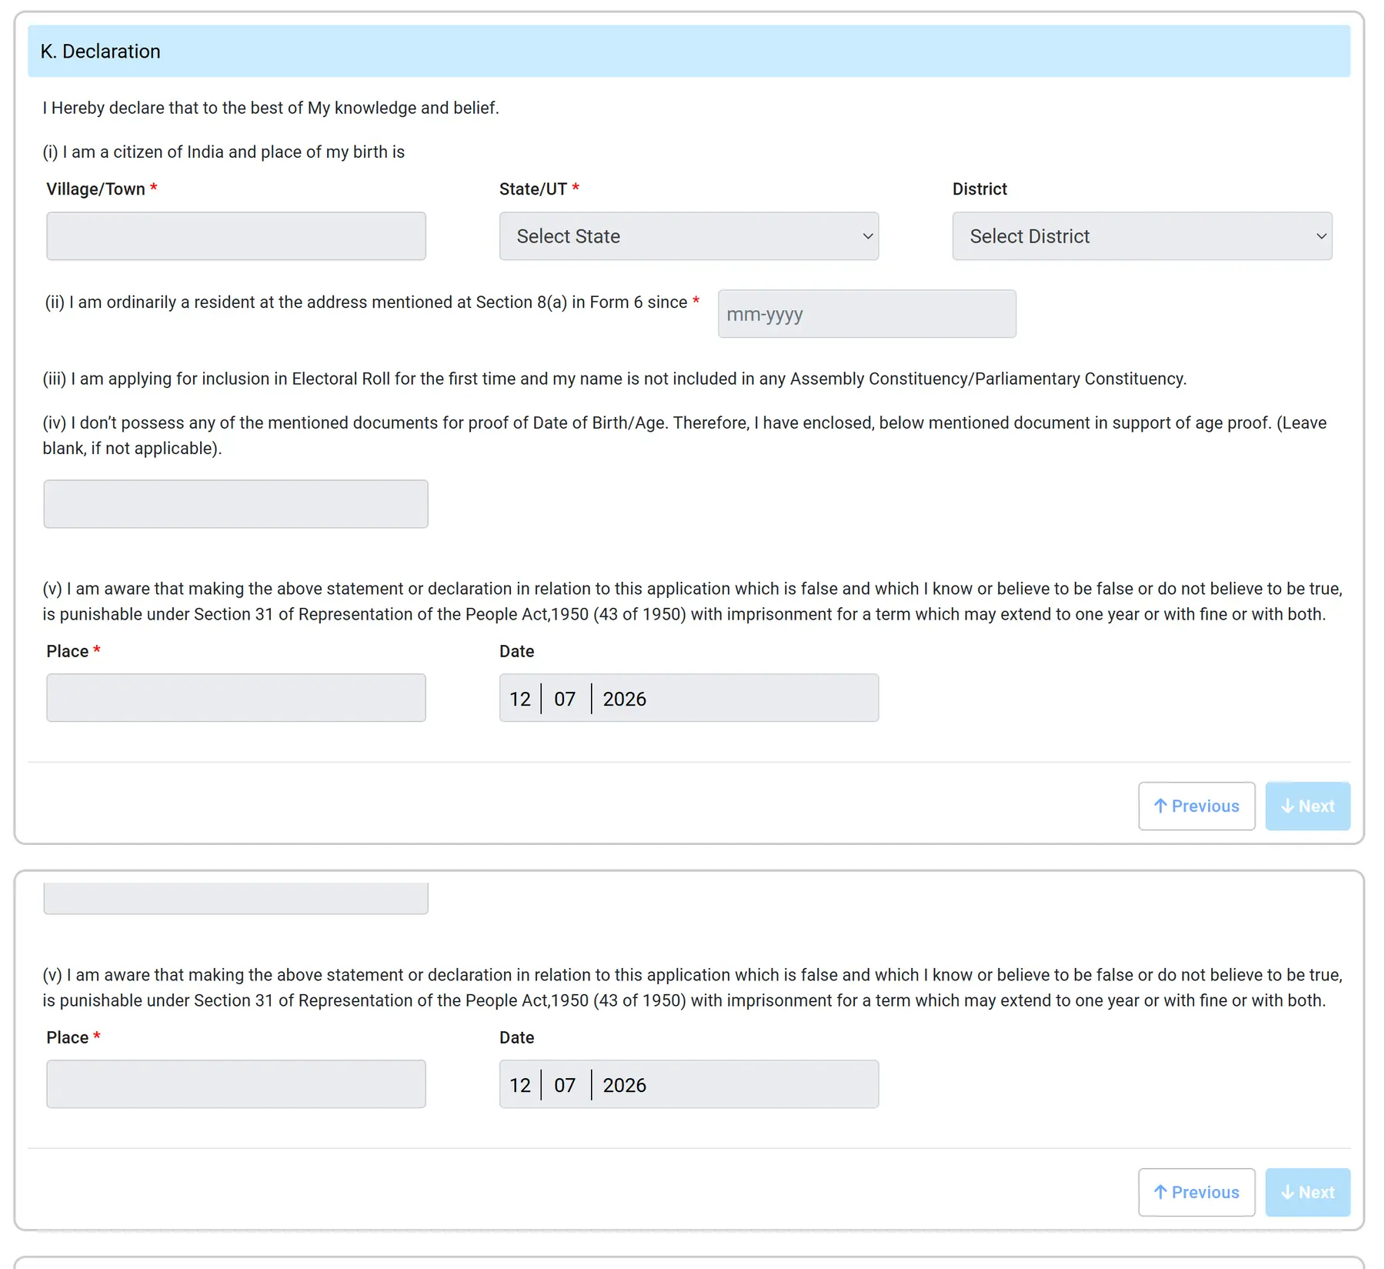Click Previous in the bottom card
The height and width of the screenshot is (1269, 1385).
point(1196,1192)
